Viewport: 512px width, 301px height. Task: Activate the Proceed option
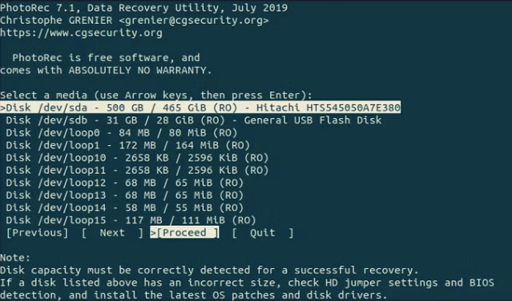[x=184, y=233]
